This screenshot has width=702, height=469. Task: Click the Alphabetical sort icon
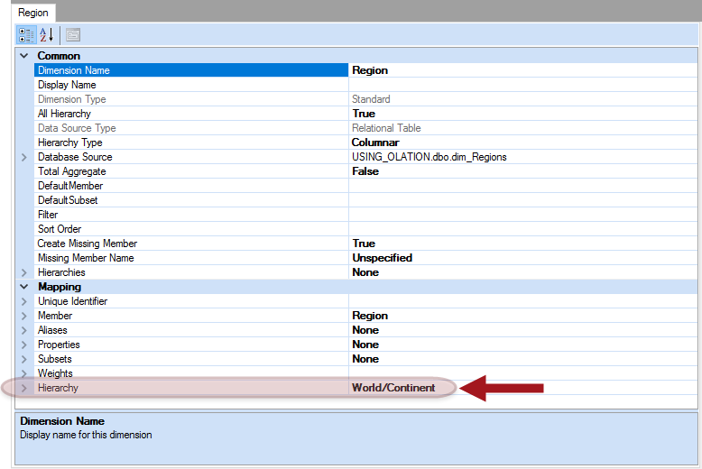(47, 34)
